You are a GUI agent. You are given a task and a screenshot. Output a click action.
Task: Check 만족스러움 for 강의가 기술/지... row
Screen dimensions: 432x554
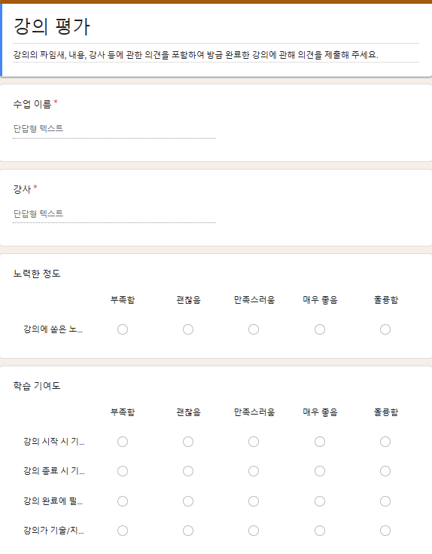click(x=254, y=531)
